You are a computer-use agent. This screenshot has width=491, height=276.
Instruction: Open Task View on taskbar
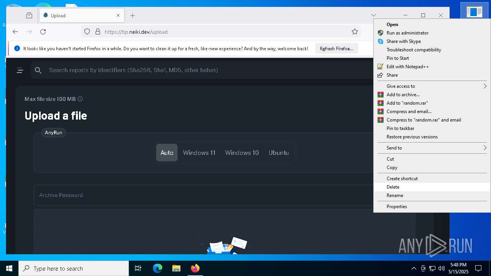138,268
